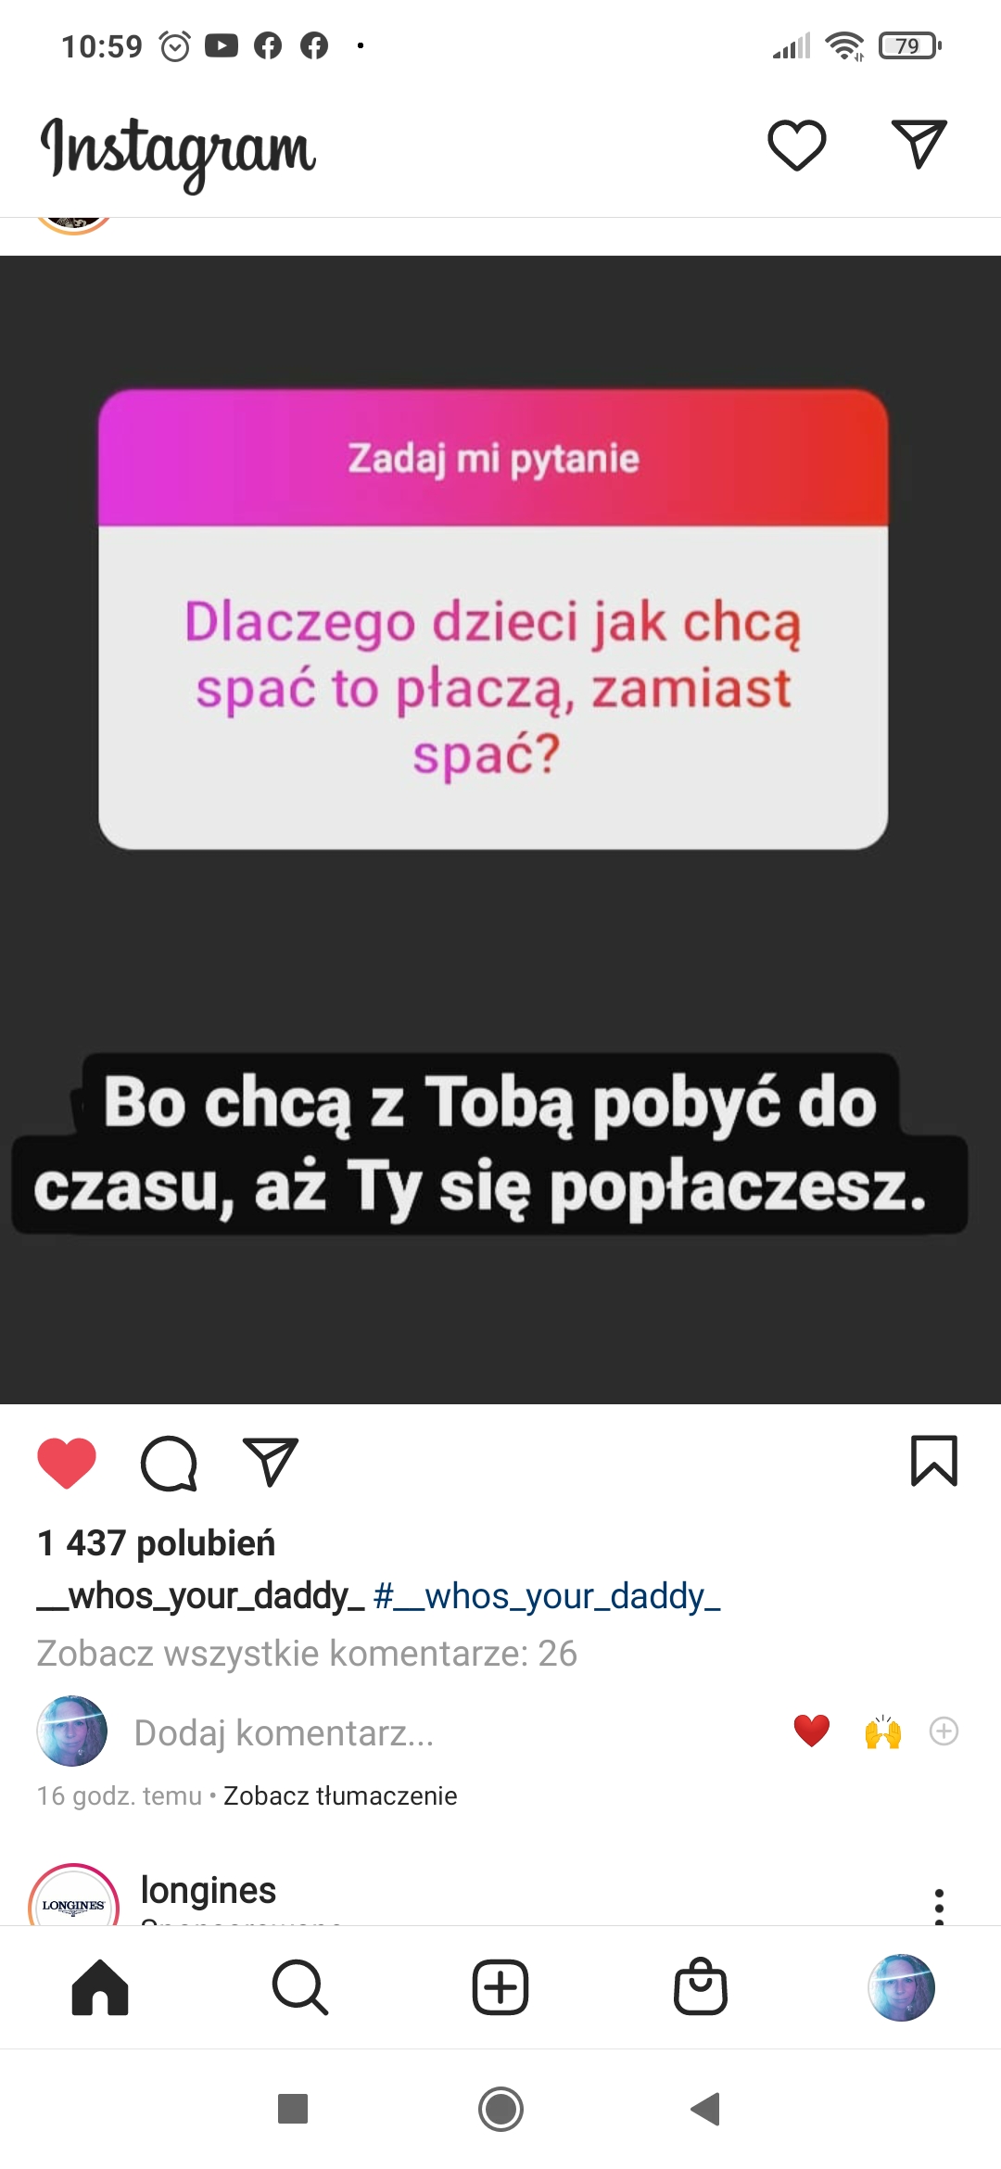Open the 1 437 polubień likes list
1001x2169 pixels.
tap(156, 1543)
